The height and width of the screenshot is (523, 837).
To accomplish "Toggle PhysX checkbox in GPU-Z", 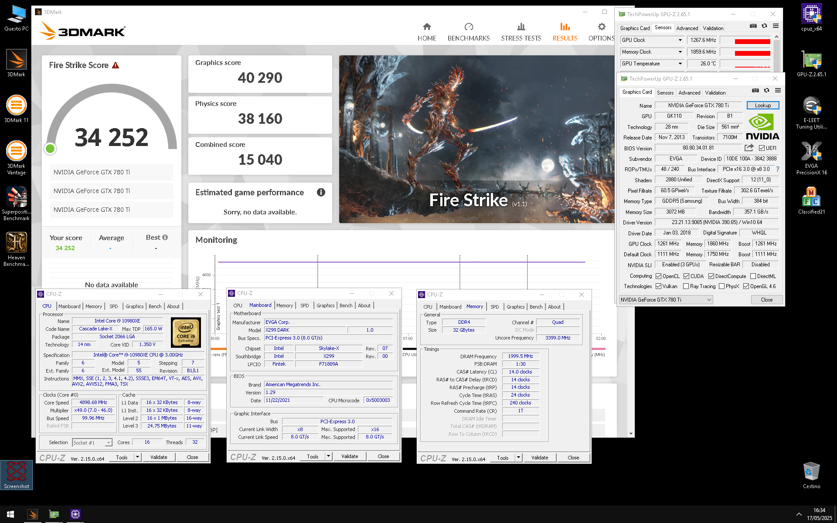I will click(x=721, y=286).
